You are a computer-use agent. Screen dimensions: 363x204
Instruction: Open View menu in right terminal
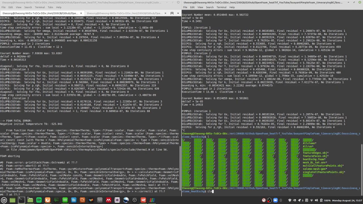pos(200,7)
